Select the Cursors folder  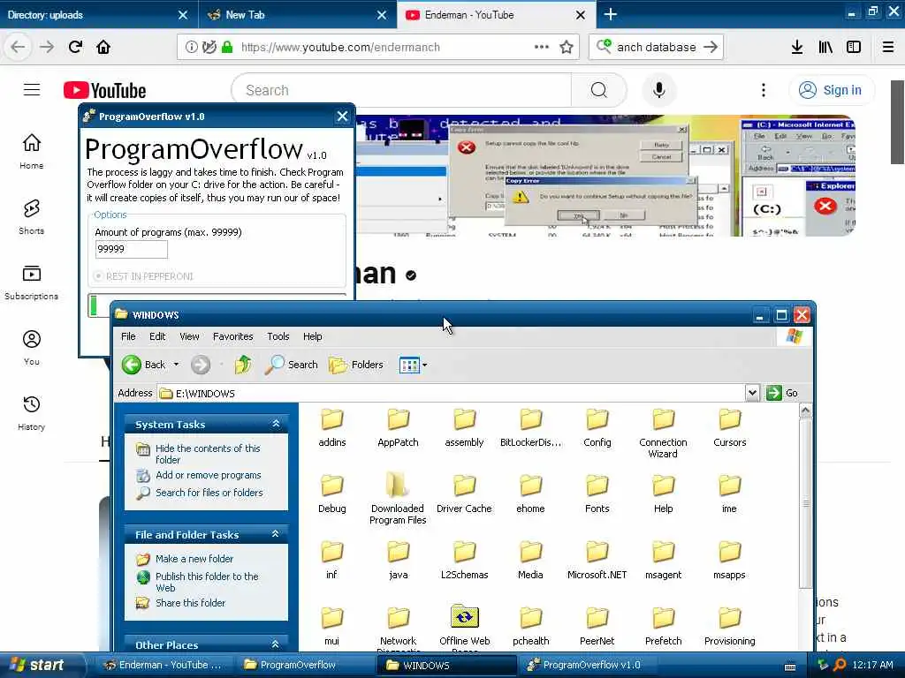click(x=729, y=427)
